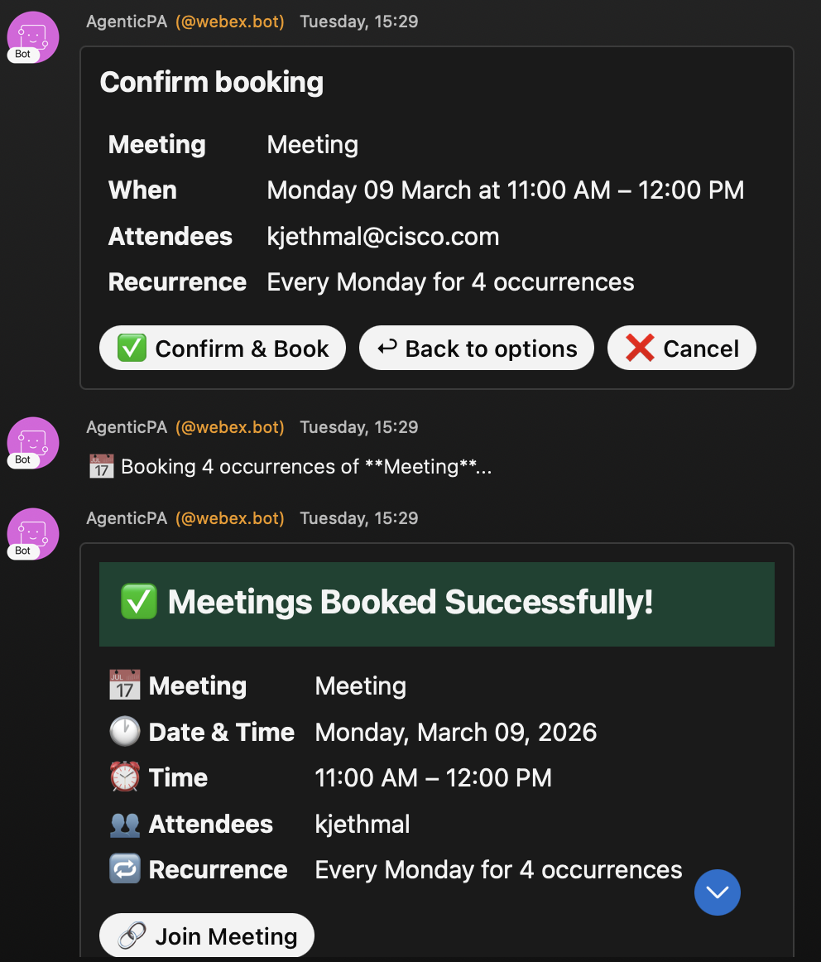Select Confirm & Book
The image size is (821, 962).
(222, 348)
